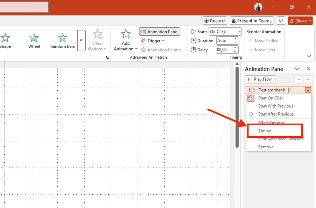Viewport: 316px width, 208px height.
Task: Click the slide vertical scrollbar thumb
Action: (237, 107)
